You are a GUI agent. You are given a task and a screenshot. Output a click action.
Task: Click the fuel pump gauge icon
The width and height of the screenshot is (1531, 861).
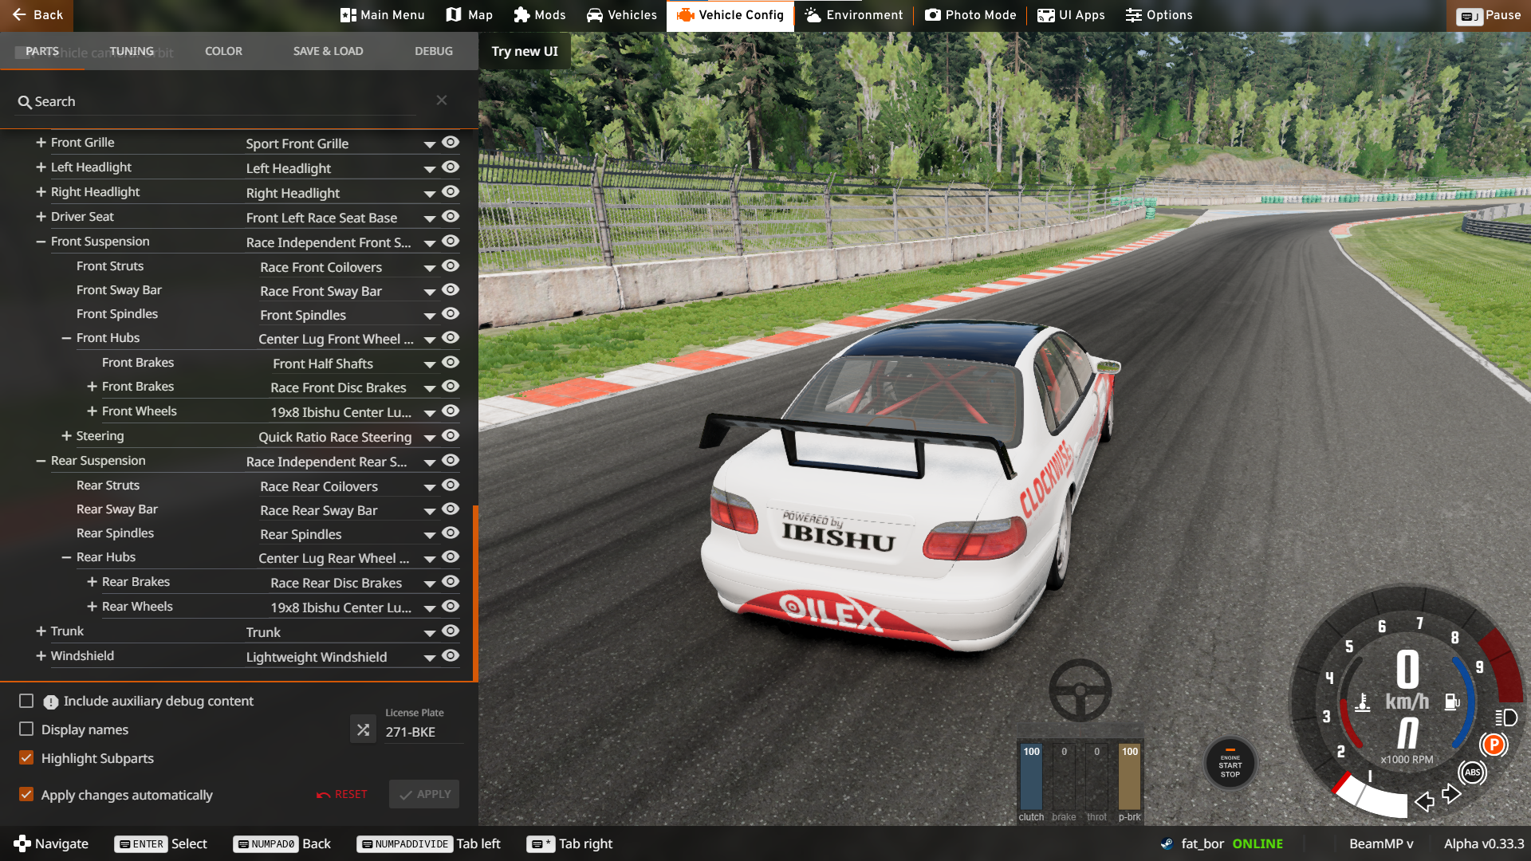pos(1452,702)
